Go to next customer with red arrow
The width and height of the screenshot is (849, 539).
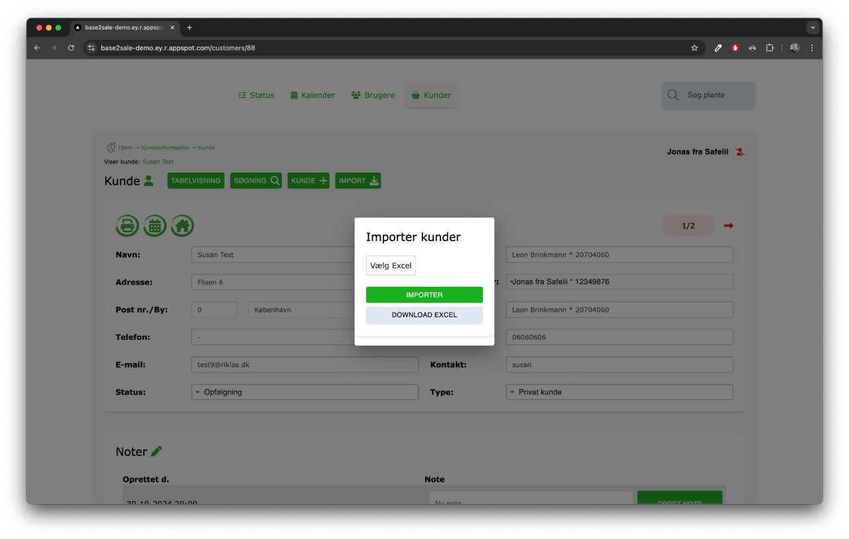(728, 226)
